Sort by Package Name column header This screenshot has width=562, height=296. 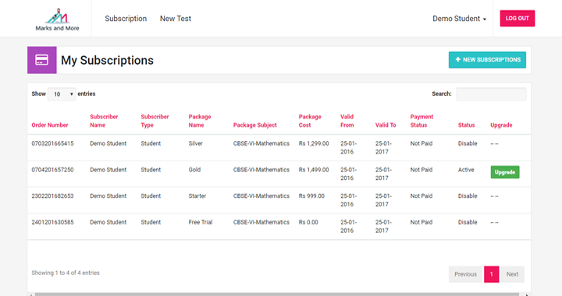pyautogui.click(x=200, y=121)
